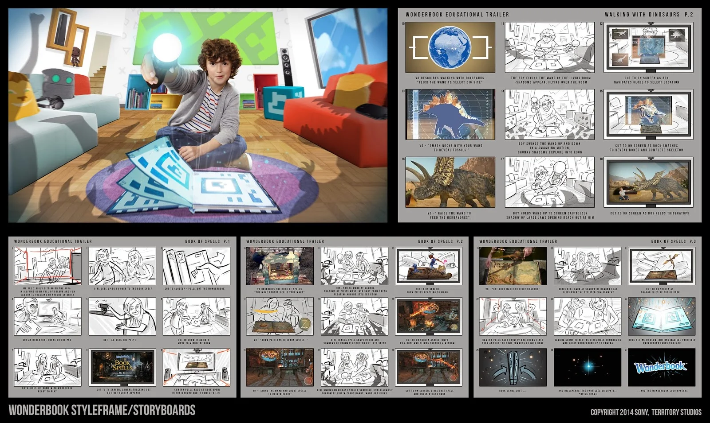Click the sketch of two girls on sofa with red outlines
Screen dimensions: 710x423
[47, 266]
